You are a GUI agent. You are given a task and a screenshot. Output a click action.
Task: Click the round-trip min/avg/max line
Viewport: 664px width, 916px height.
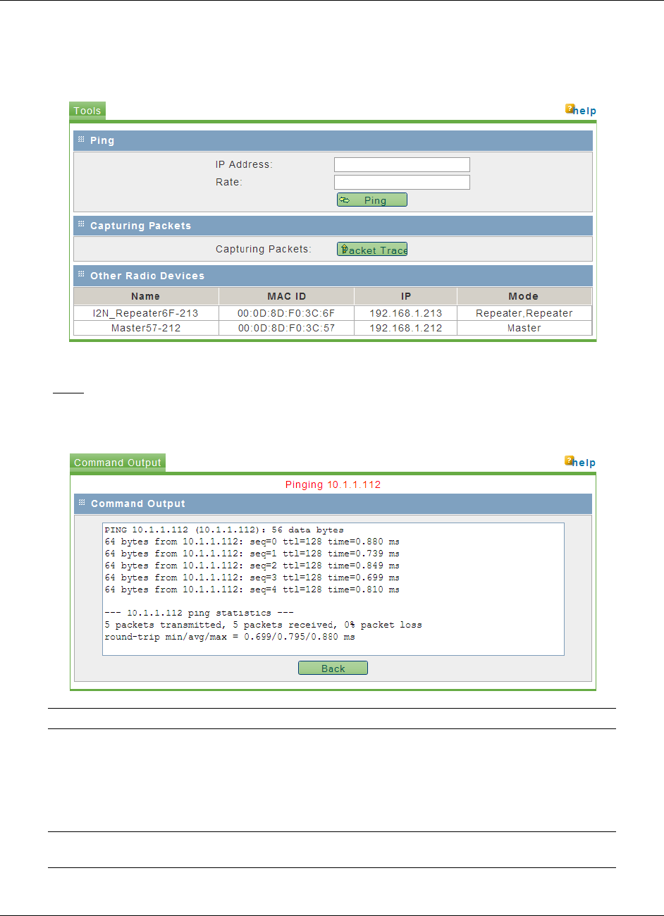[x=230, y=637]
